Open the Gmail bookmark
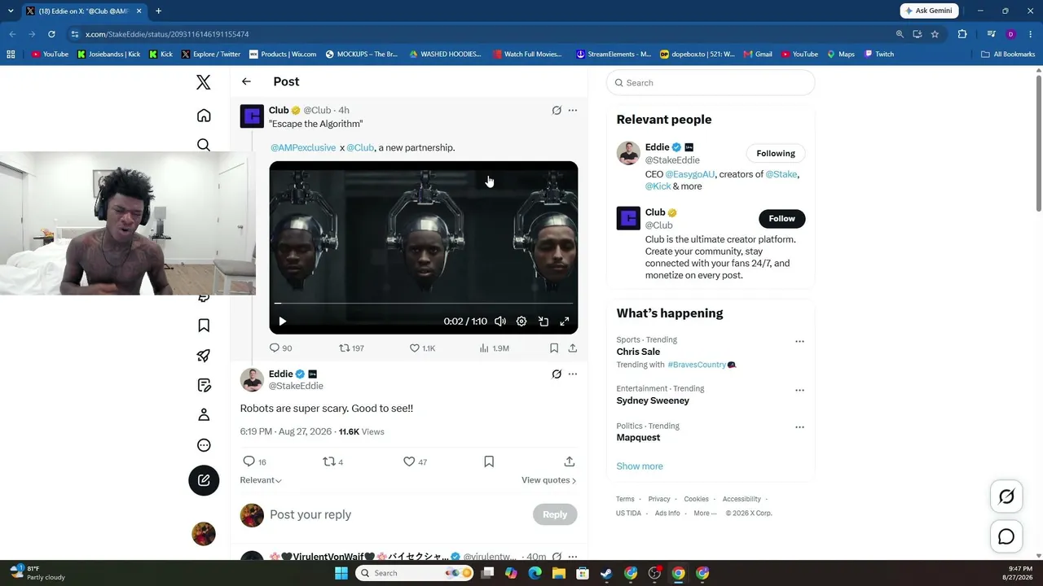1043x586 pixels. [x=758, y=55]
